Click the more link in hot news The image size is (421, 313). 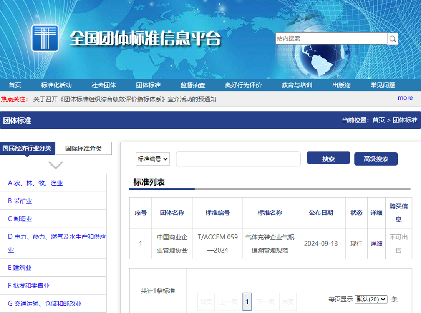coord(405,98)
